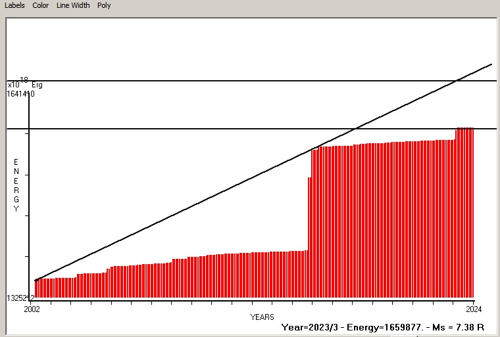Open the Color menu
The width and height of the screenshot is (500, 337).
point(41,5)
